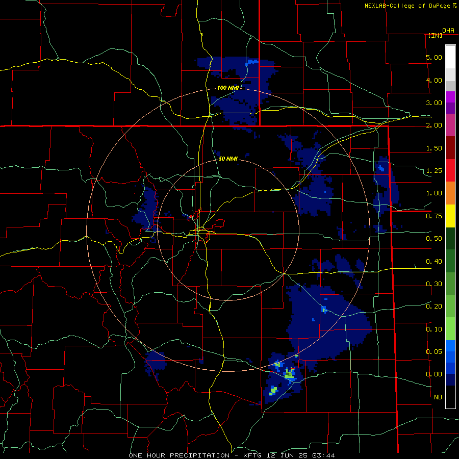This screenshot has height=459, width=459.
Task: Select the OHA product label above legend
Action: 448,30
